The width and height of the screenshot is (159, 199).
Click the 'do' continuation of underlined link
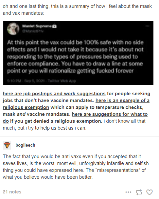(x=6, y=121)
